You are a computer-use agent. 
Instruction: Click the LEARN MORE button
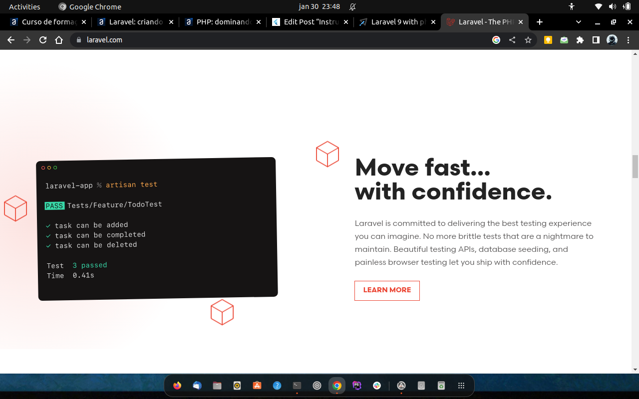click(387, 290)
